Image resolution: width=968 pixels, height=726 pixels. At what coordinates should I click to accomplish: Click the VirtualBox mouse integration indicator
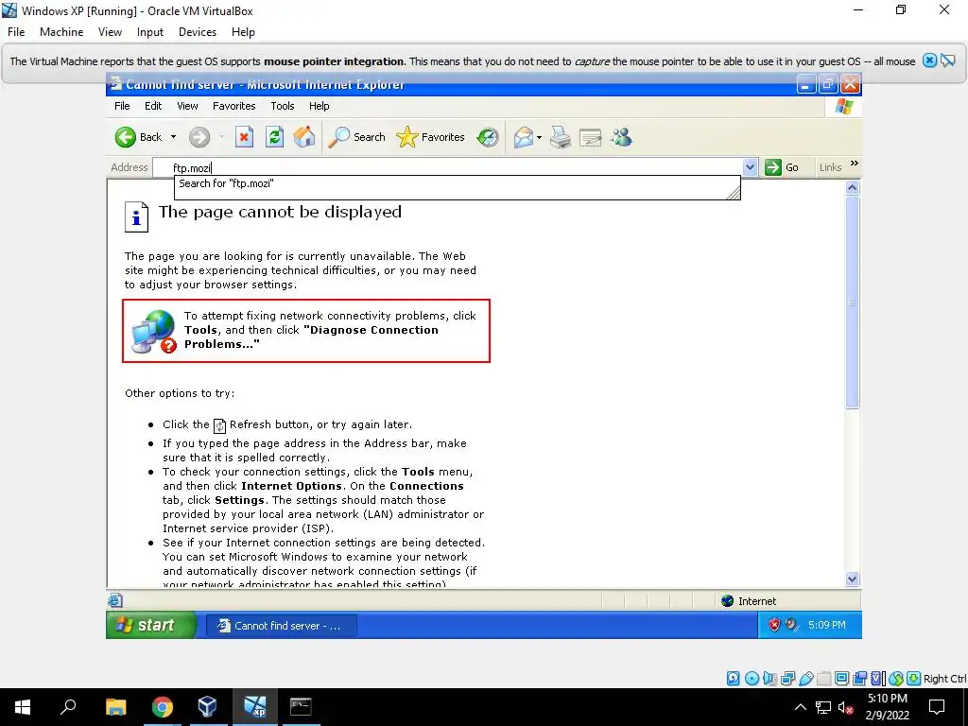tap(896, 679)
